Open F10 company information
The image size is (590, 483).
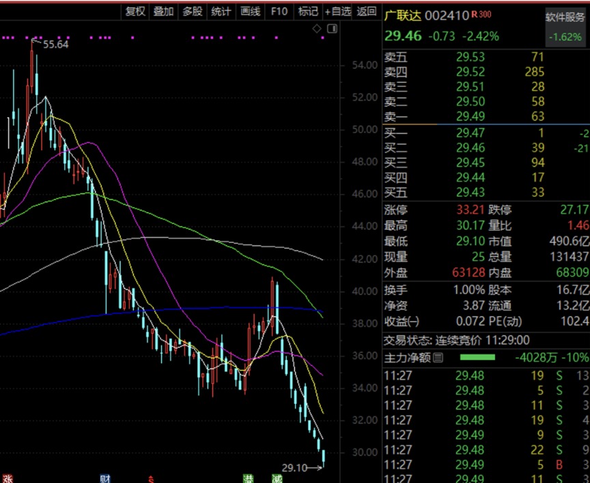[279, 12]
